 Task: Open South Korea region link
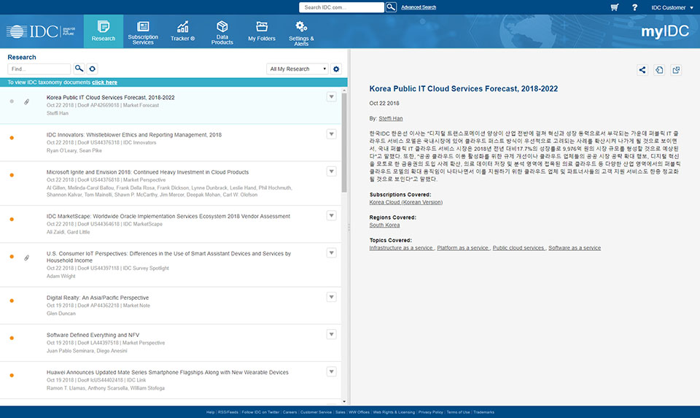point(384,225)
